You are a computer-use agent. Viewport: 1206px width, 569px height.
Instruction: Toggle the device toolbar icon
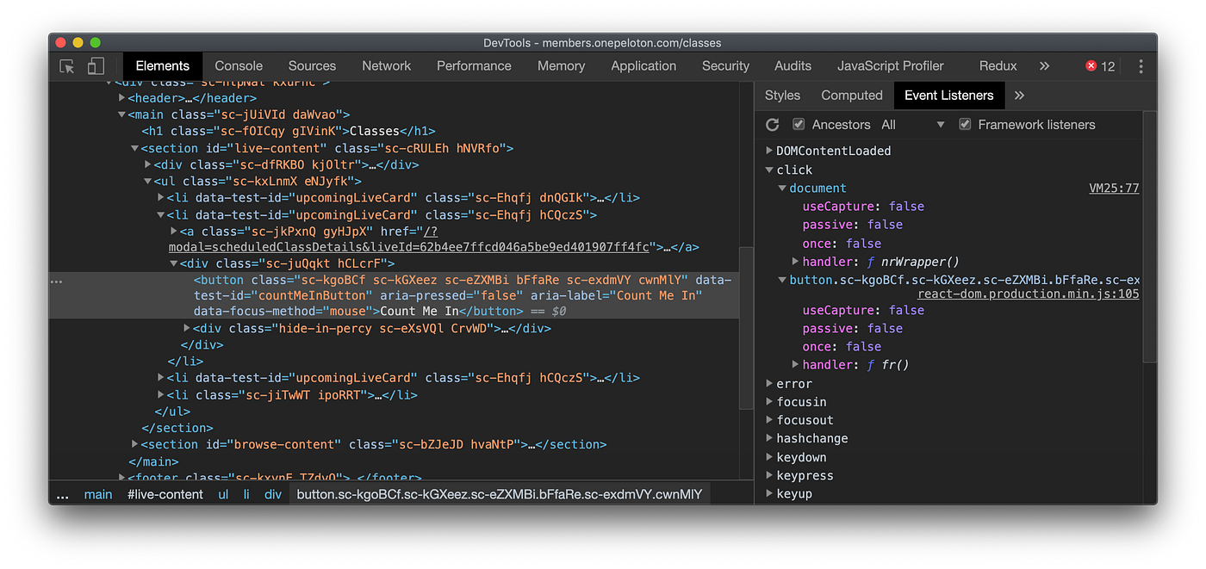(x=96, y=66)
